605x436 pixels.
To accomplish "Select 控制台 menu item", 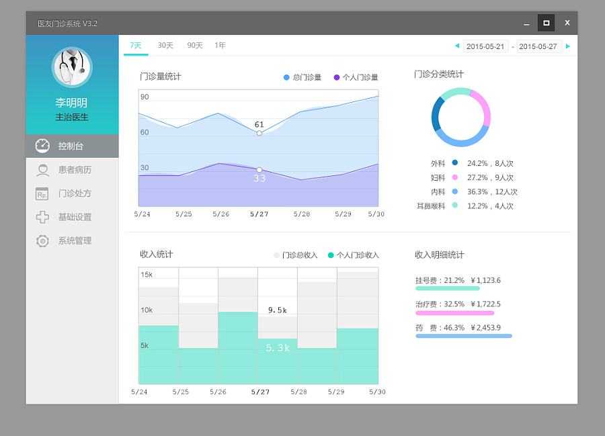I will pos(72,146).
